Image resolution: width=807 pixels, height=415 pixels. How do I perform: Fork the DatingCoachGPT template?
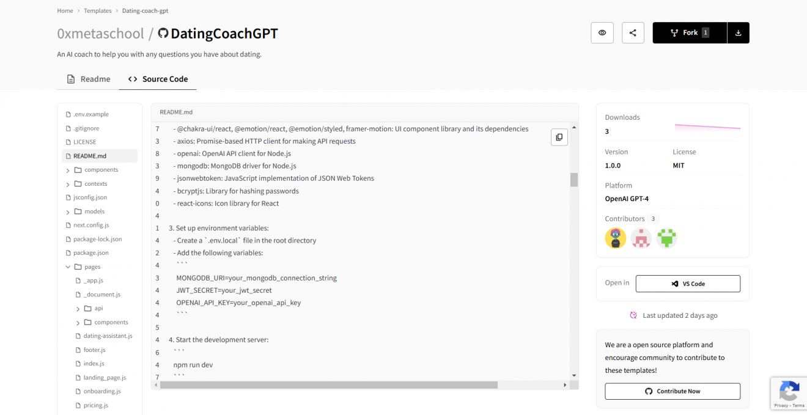click(x=690, y=33)
